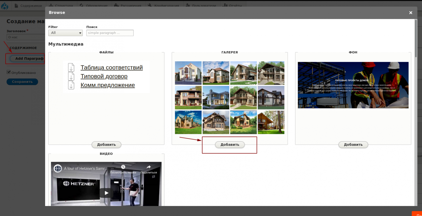422x216 pixels.
Task: Open the Комм.предложение file link
Action: tap(108, 85)
